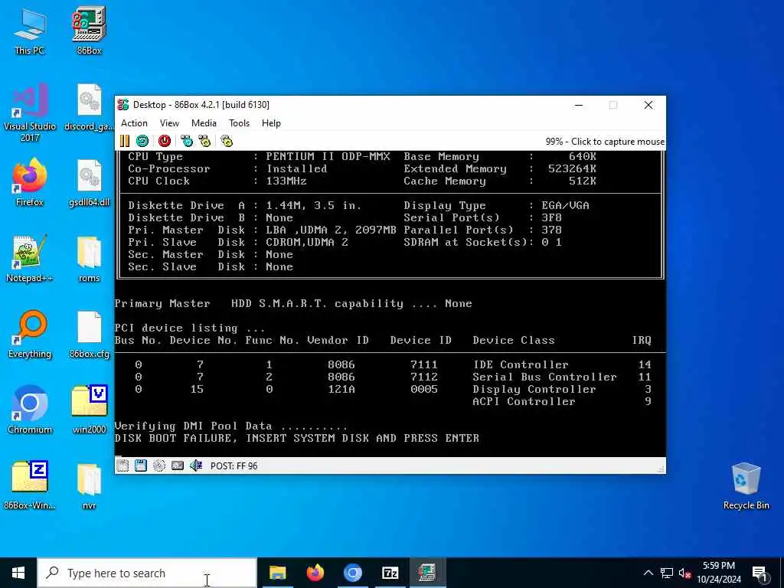Send Ctrl+Alt+Del via blue keyboard toolbar icon
Image resolution: width=784 pixels, height=588 pixels.
(x=187, y=141)
